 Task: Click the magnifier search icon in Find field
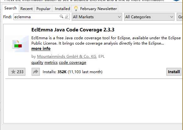click(x=61, y=16)
